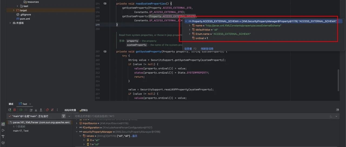The height and width of the screenshot is (147, 346).
Task: Resume program execution in debugger
Action: click(21, 110)
